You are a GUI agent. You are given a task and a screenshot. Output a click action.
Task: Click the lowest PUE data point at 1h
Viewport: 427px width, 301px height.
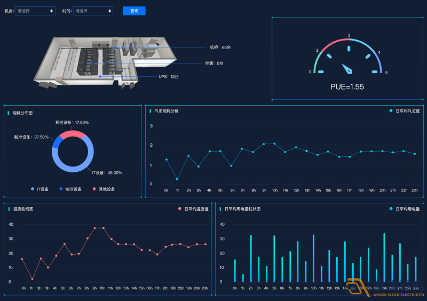(177, 179)
